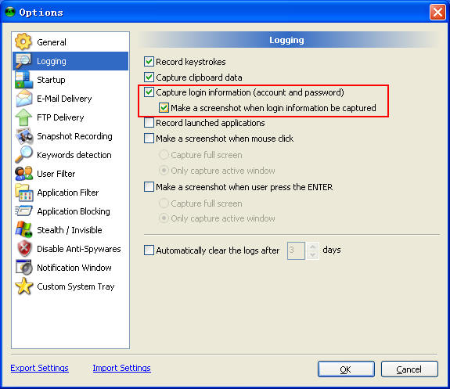Click the Export Settings link

tap(40, 368)
